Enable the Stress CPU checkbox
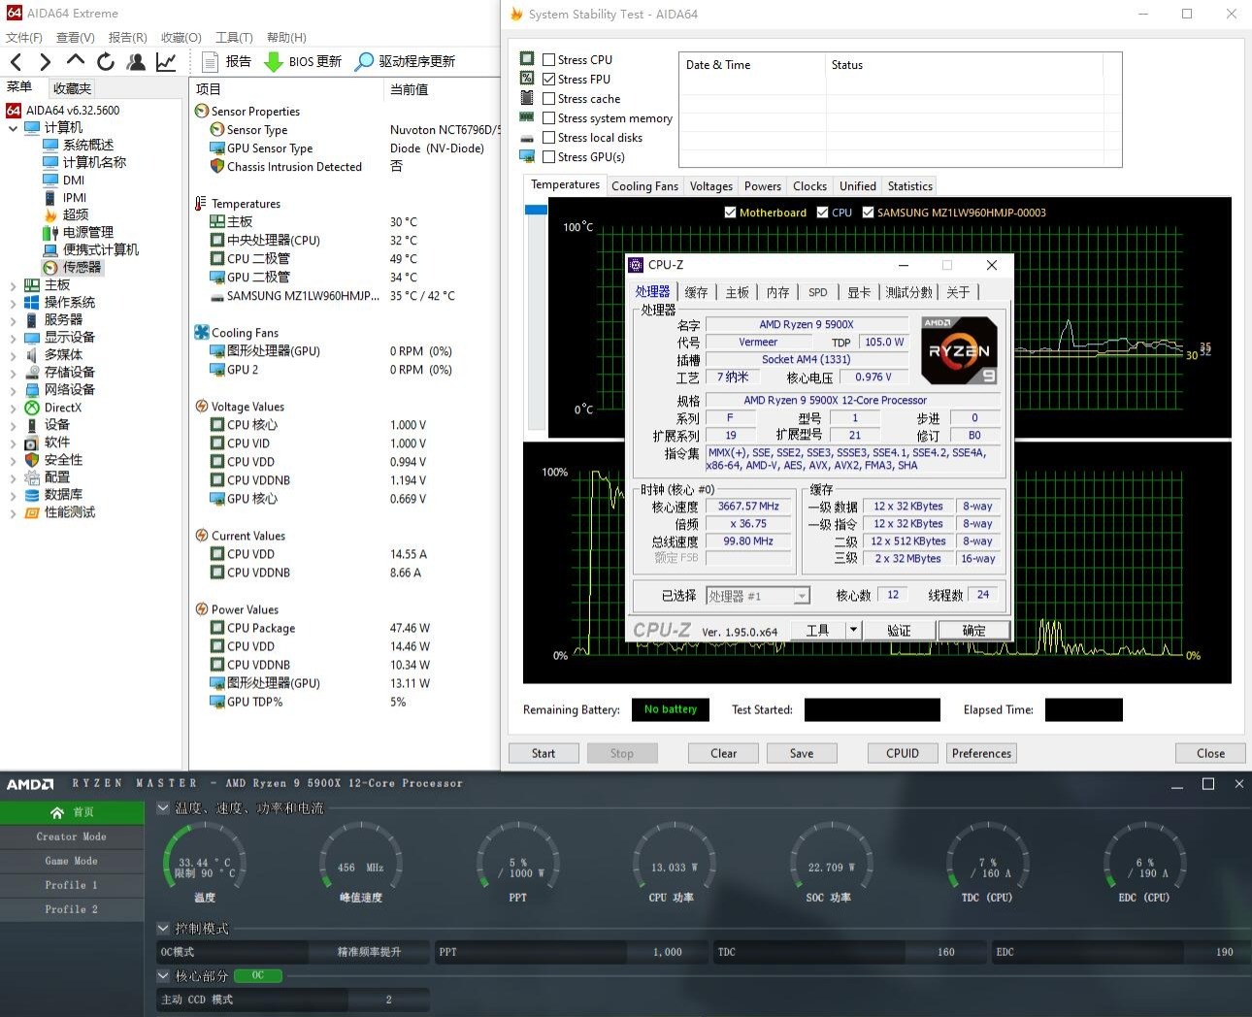 point(549,60)
